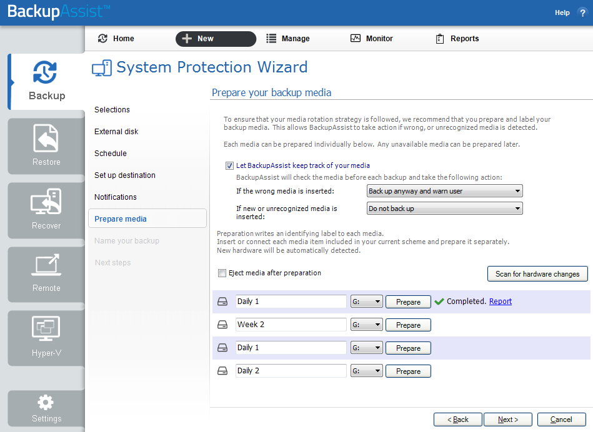The width and height of the screenshot is (593, 432).
Task: Select the New tab
Action: click(x=216, y=39)
